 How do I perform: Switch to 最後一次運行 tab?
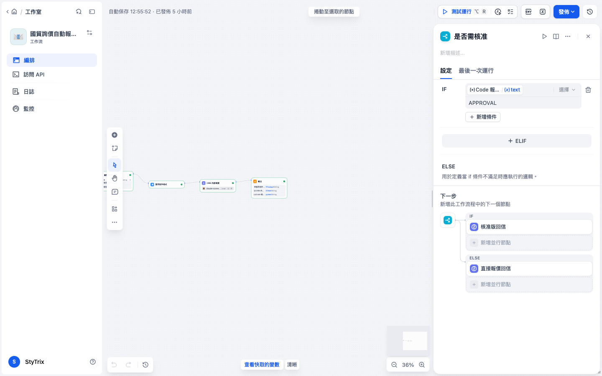476,71
